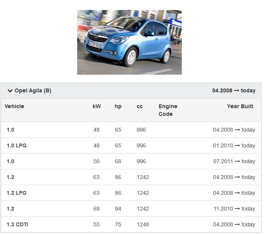Open the 1.3 CDTI vehicle row
This screenshot has width=264, height=234.
click(x=17, y=224)
